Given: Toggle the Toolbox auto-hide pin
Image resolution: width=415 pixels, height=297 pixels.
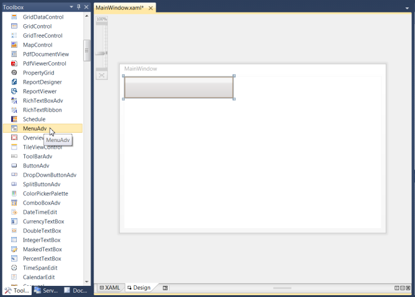Looking at the screenshot, I should pos(79,7).
